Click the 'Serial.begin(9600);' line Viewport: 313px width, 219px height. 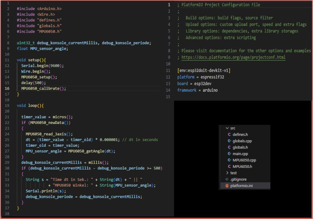click(43, 66)
